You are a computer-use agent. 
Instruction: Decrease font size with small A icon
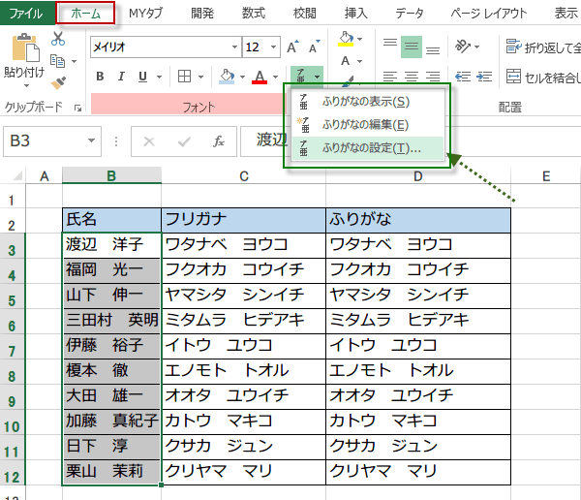pyautogui.click(x=314, y=47)
